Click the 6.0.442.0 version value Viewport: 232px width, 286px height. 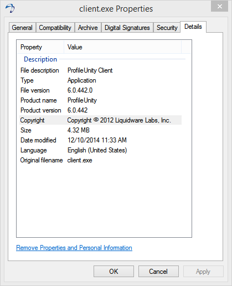coord(80,90)
